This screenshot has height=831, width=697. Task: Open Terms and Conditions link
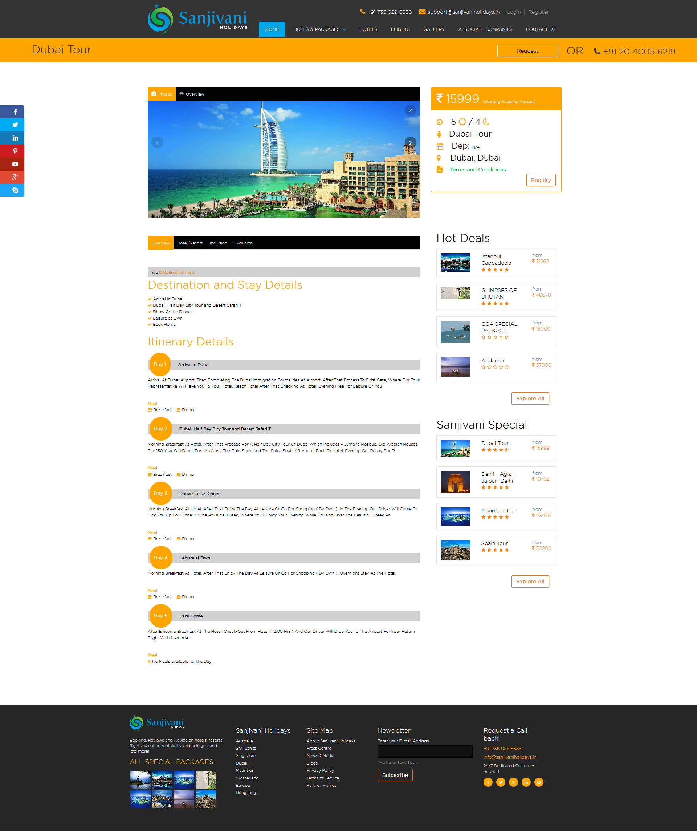477,169
